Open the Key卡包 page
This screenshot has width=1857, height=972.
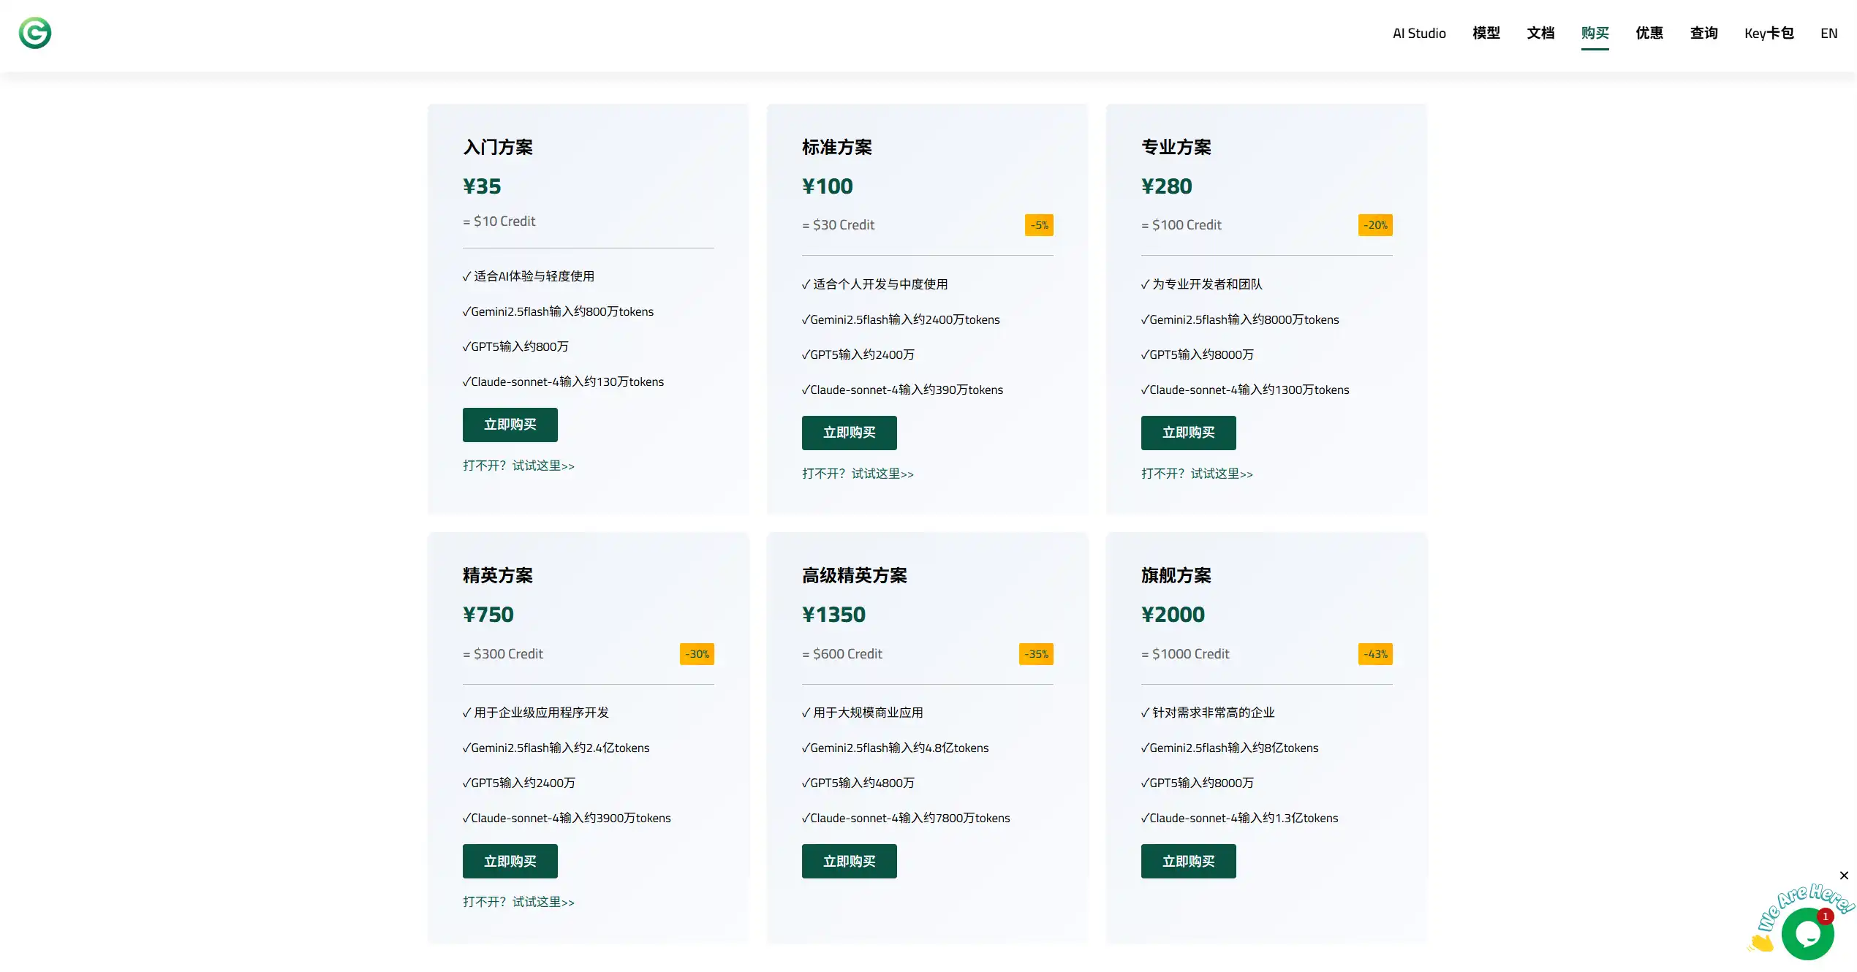coord(1769,33)
